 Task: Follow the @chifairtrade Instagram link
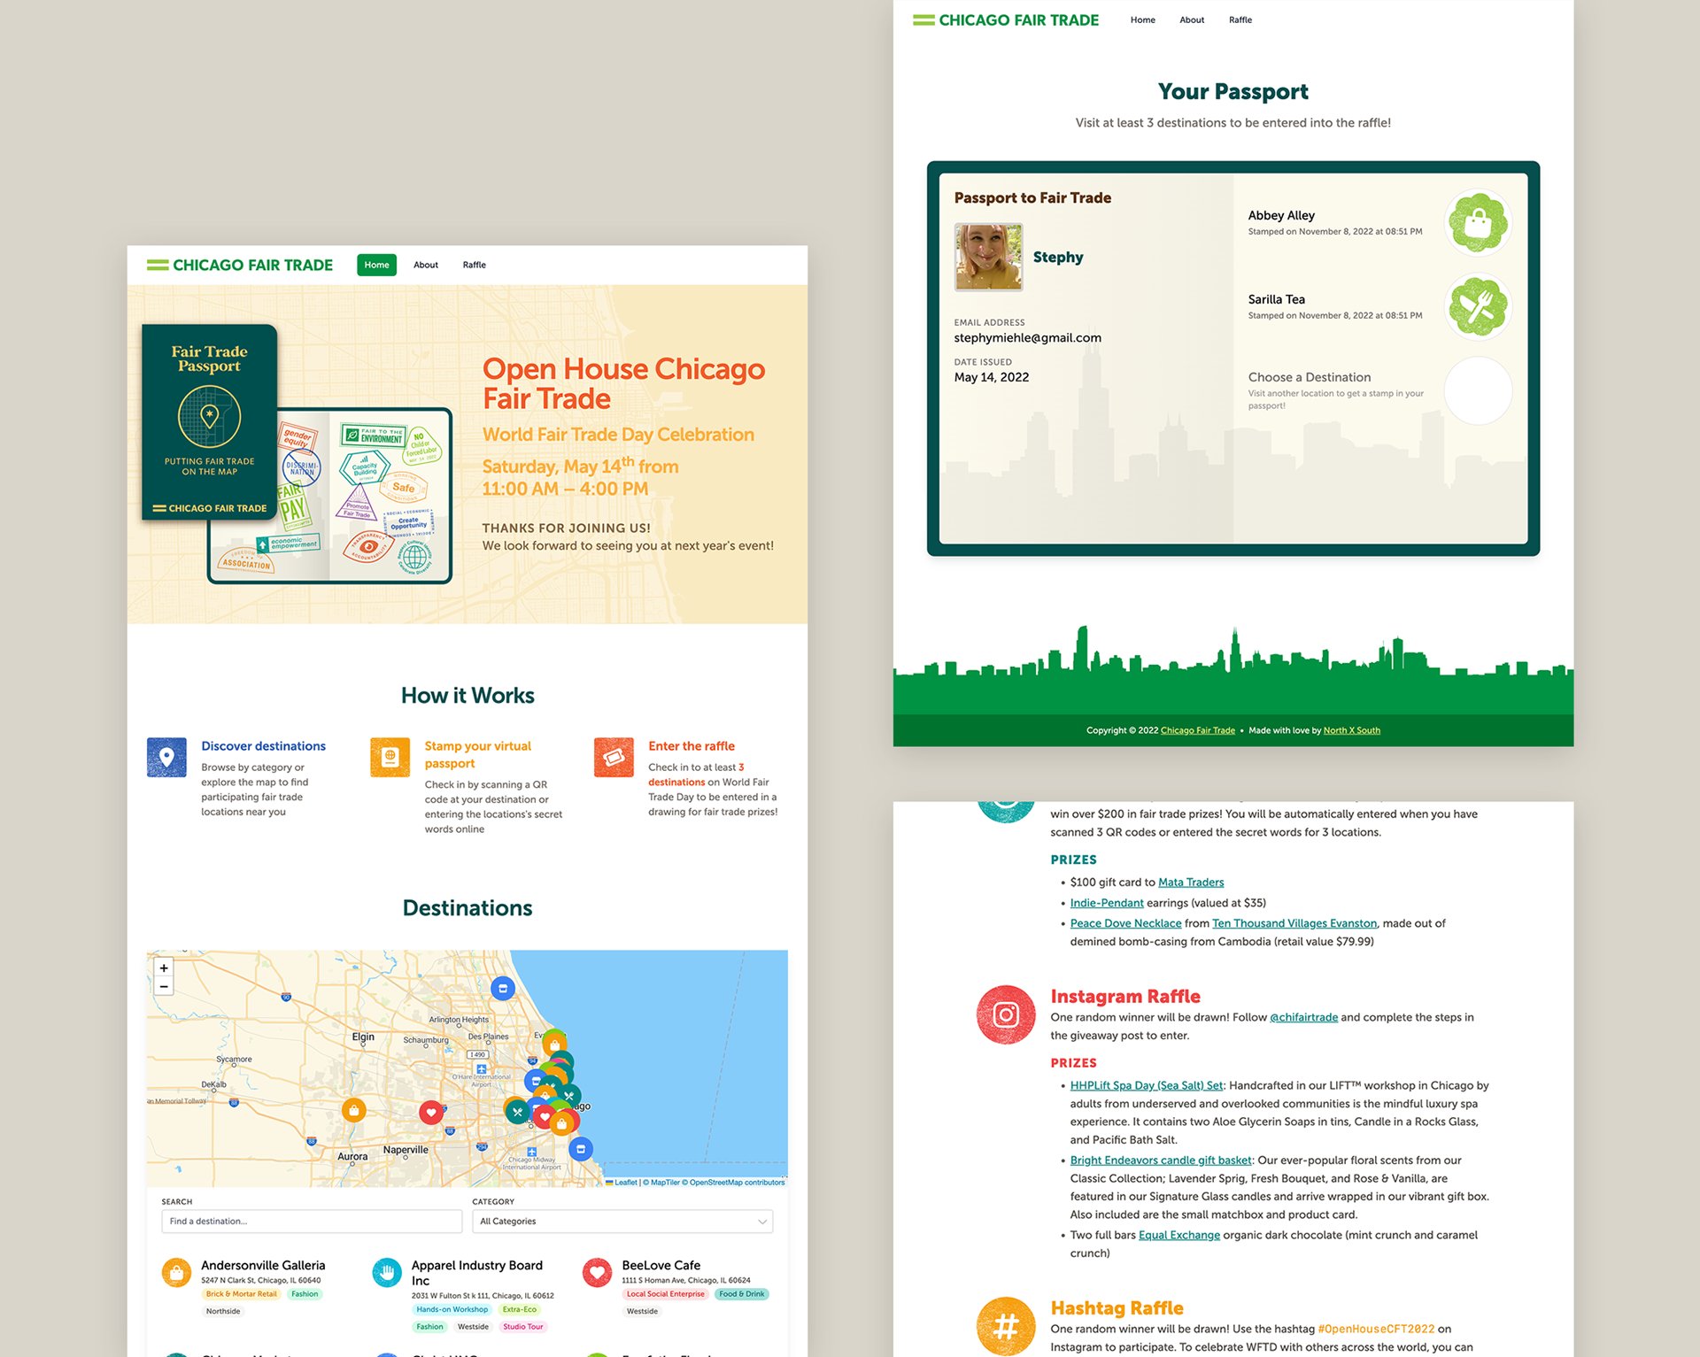tap(1303, 1017)
